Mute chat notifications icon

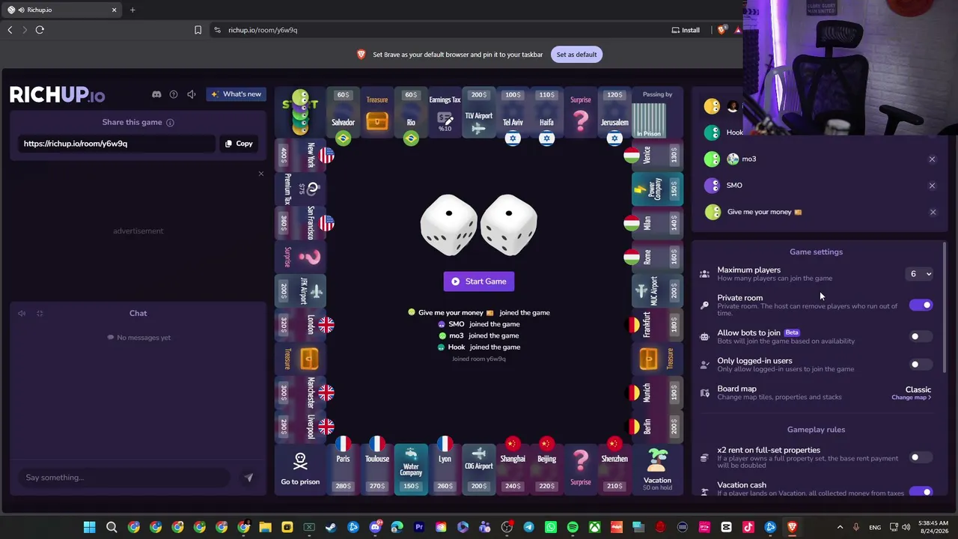22,314
